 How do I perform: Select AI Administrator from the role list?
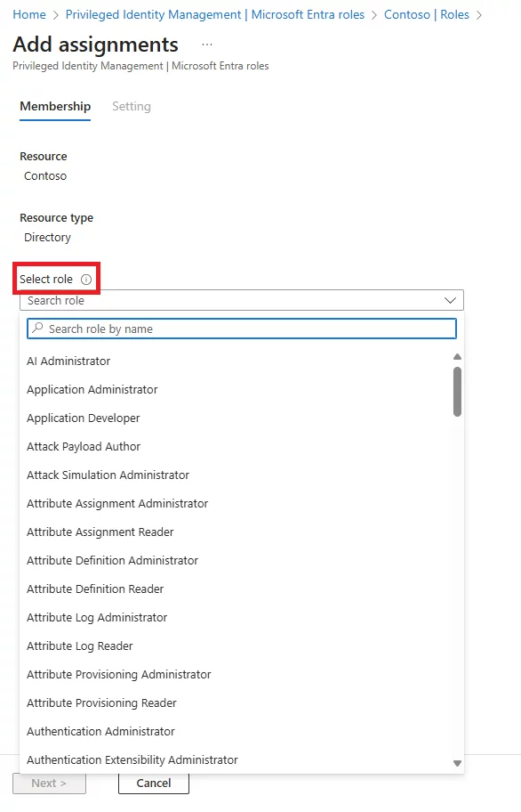click(68, 361)
